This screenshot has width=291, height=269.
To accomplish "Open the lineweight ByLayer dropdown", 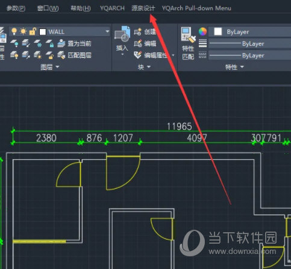I will coord(250,43).
